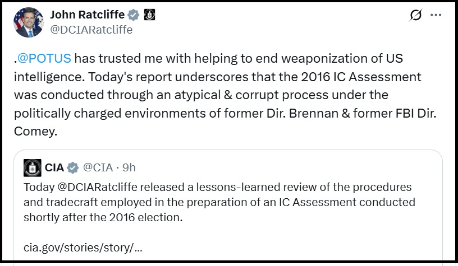This screenshot has width=458, height=266.
Task: Click the CIA verified checkmark badge
Action: (73, 167)
